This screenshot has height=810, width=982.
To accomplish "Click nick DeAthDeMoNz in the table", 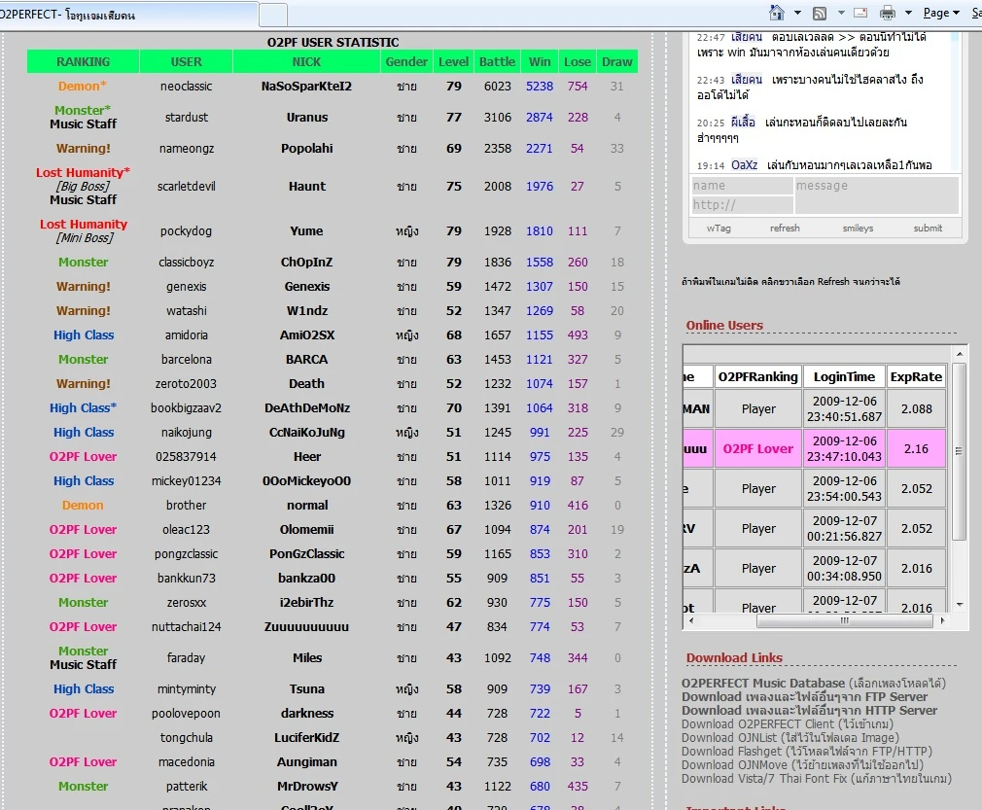I will click(307, 407).
